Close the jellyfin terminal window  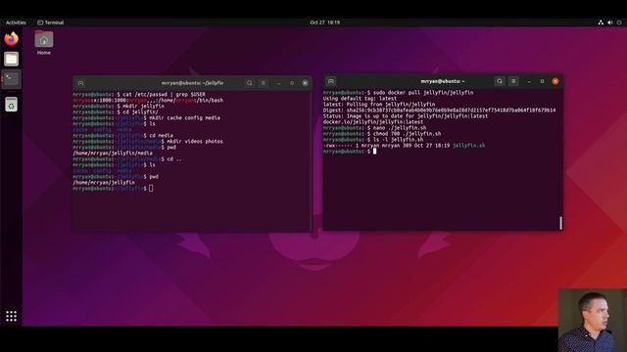[x=305, y=83]
